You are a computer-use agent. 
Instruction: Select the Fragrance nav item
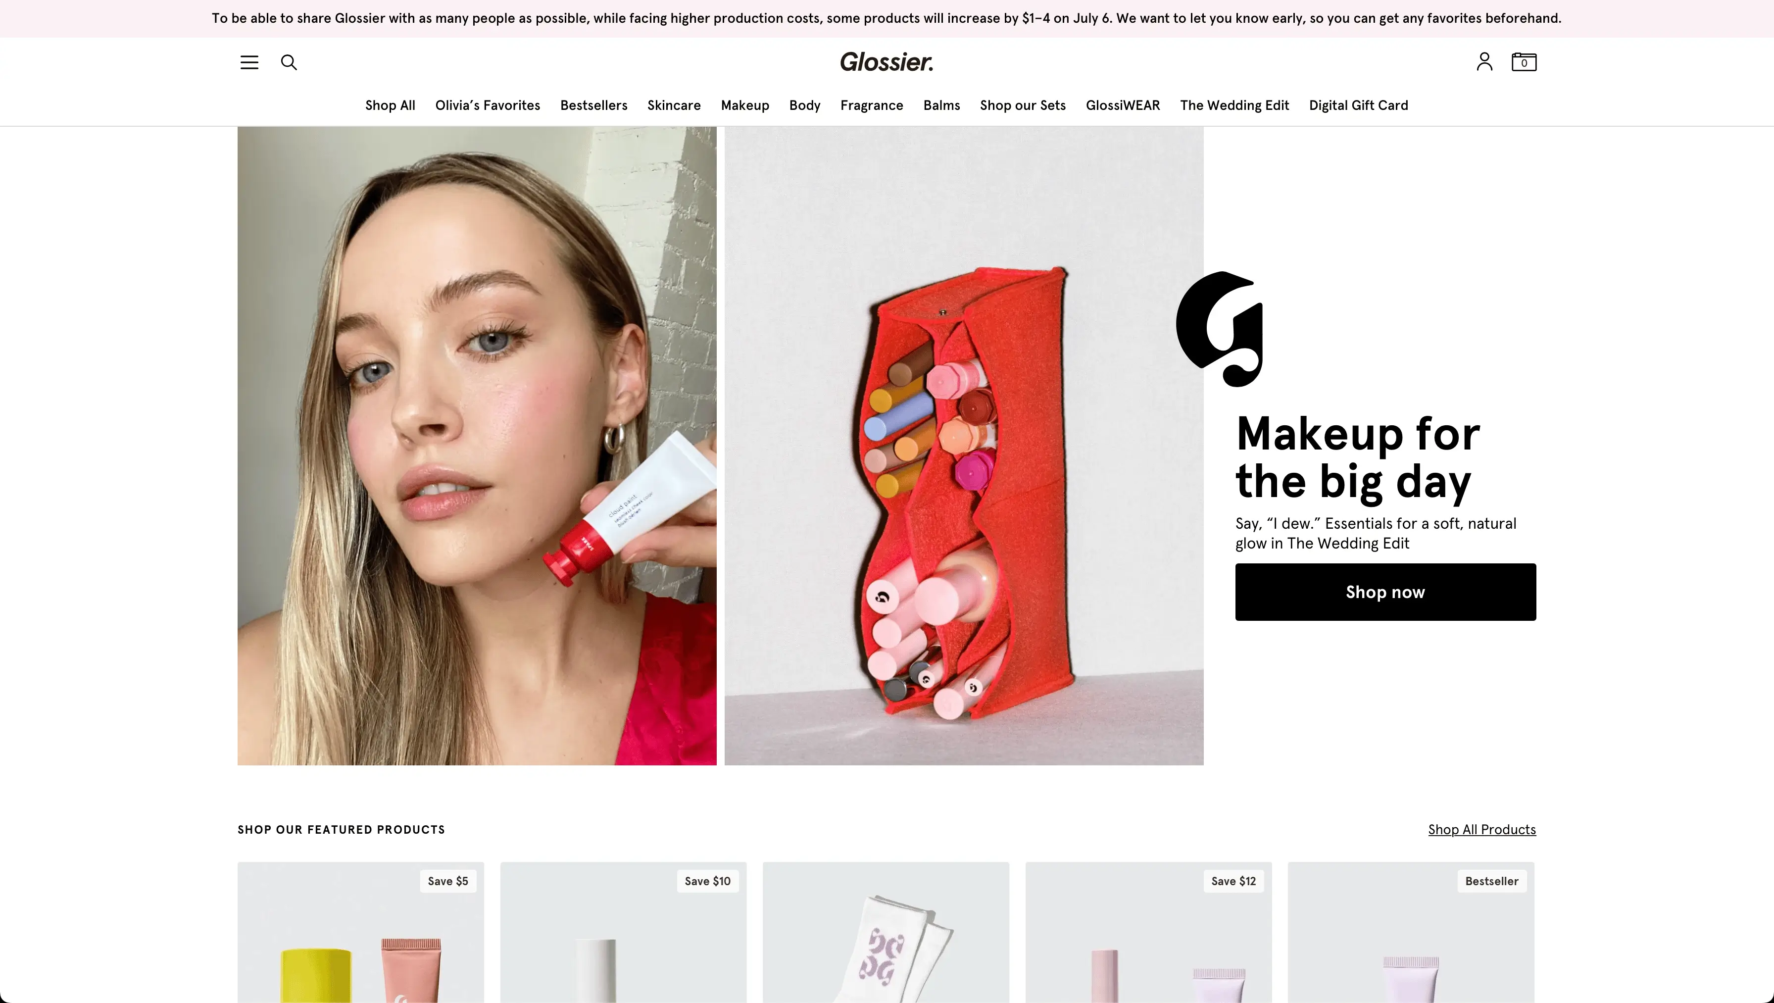871,105
